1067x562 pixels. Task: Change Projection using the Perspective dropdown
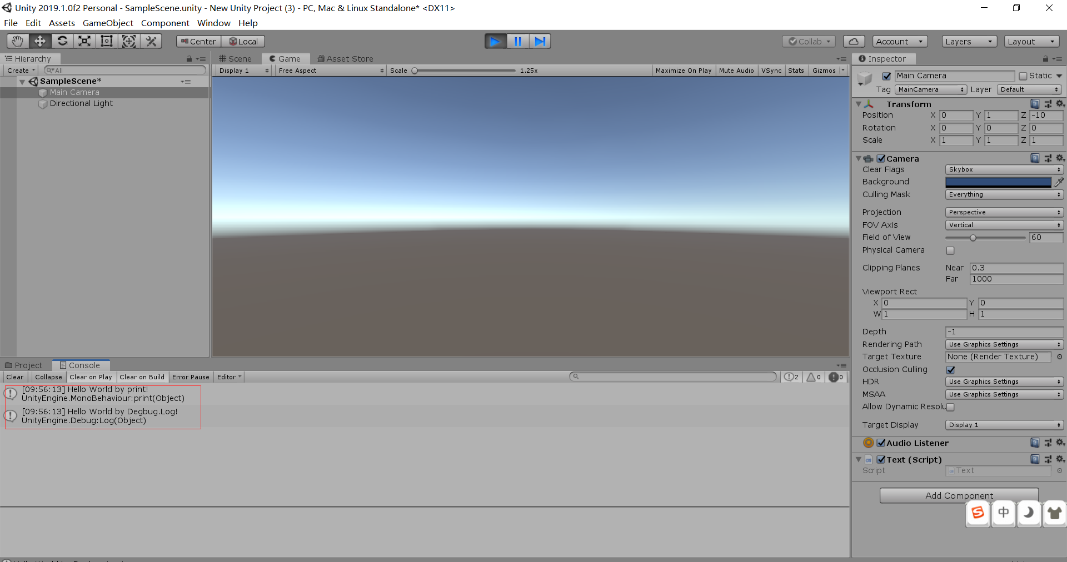1004,212
